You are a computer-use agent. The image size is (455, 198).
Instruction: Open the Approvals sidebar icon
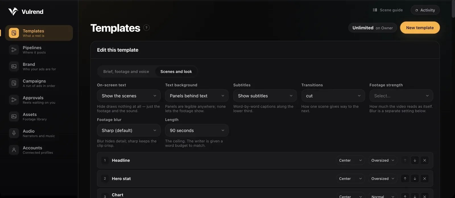tap(14, 100)
